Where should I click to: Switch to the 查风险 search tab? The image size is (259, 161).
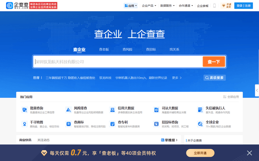(127, 49)
